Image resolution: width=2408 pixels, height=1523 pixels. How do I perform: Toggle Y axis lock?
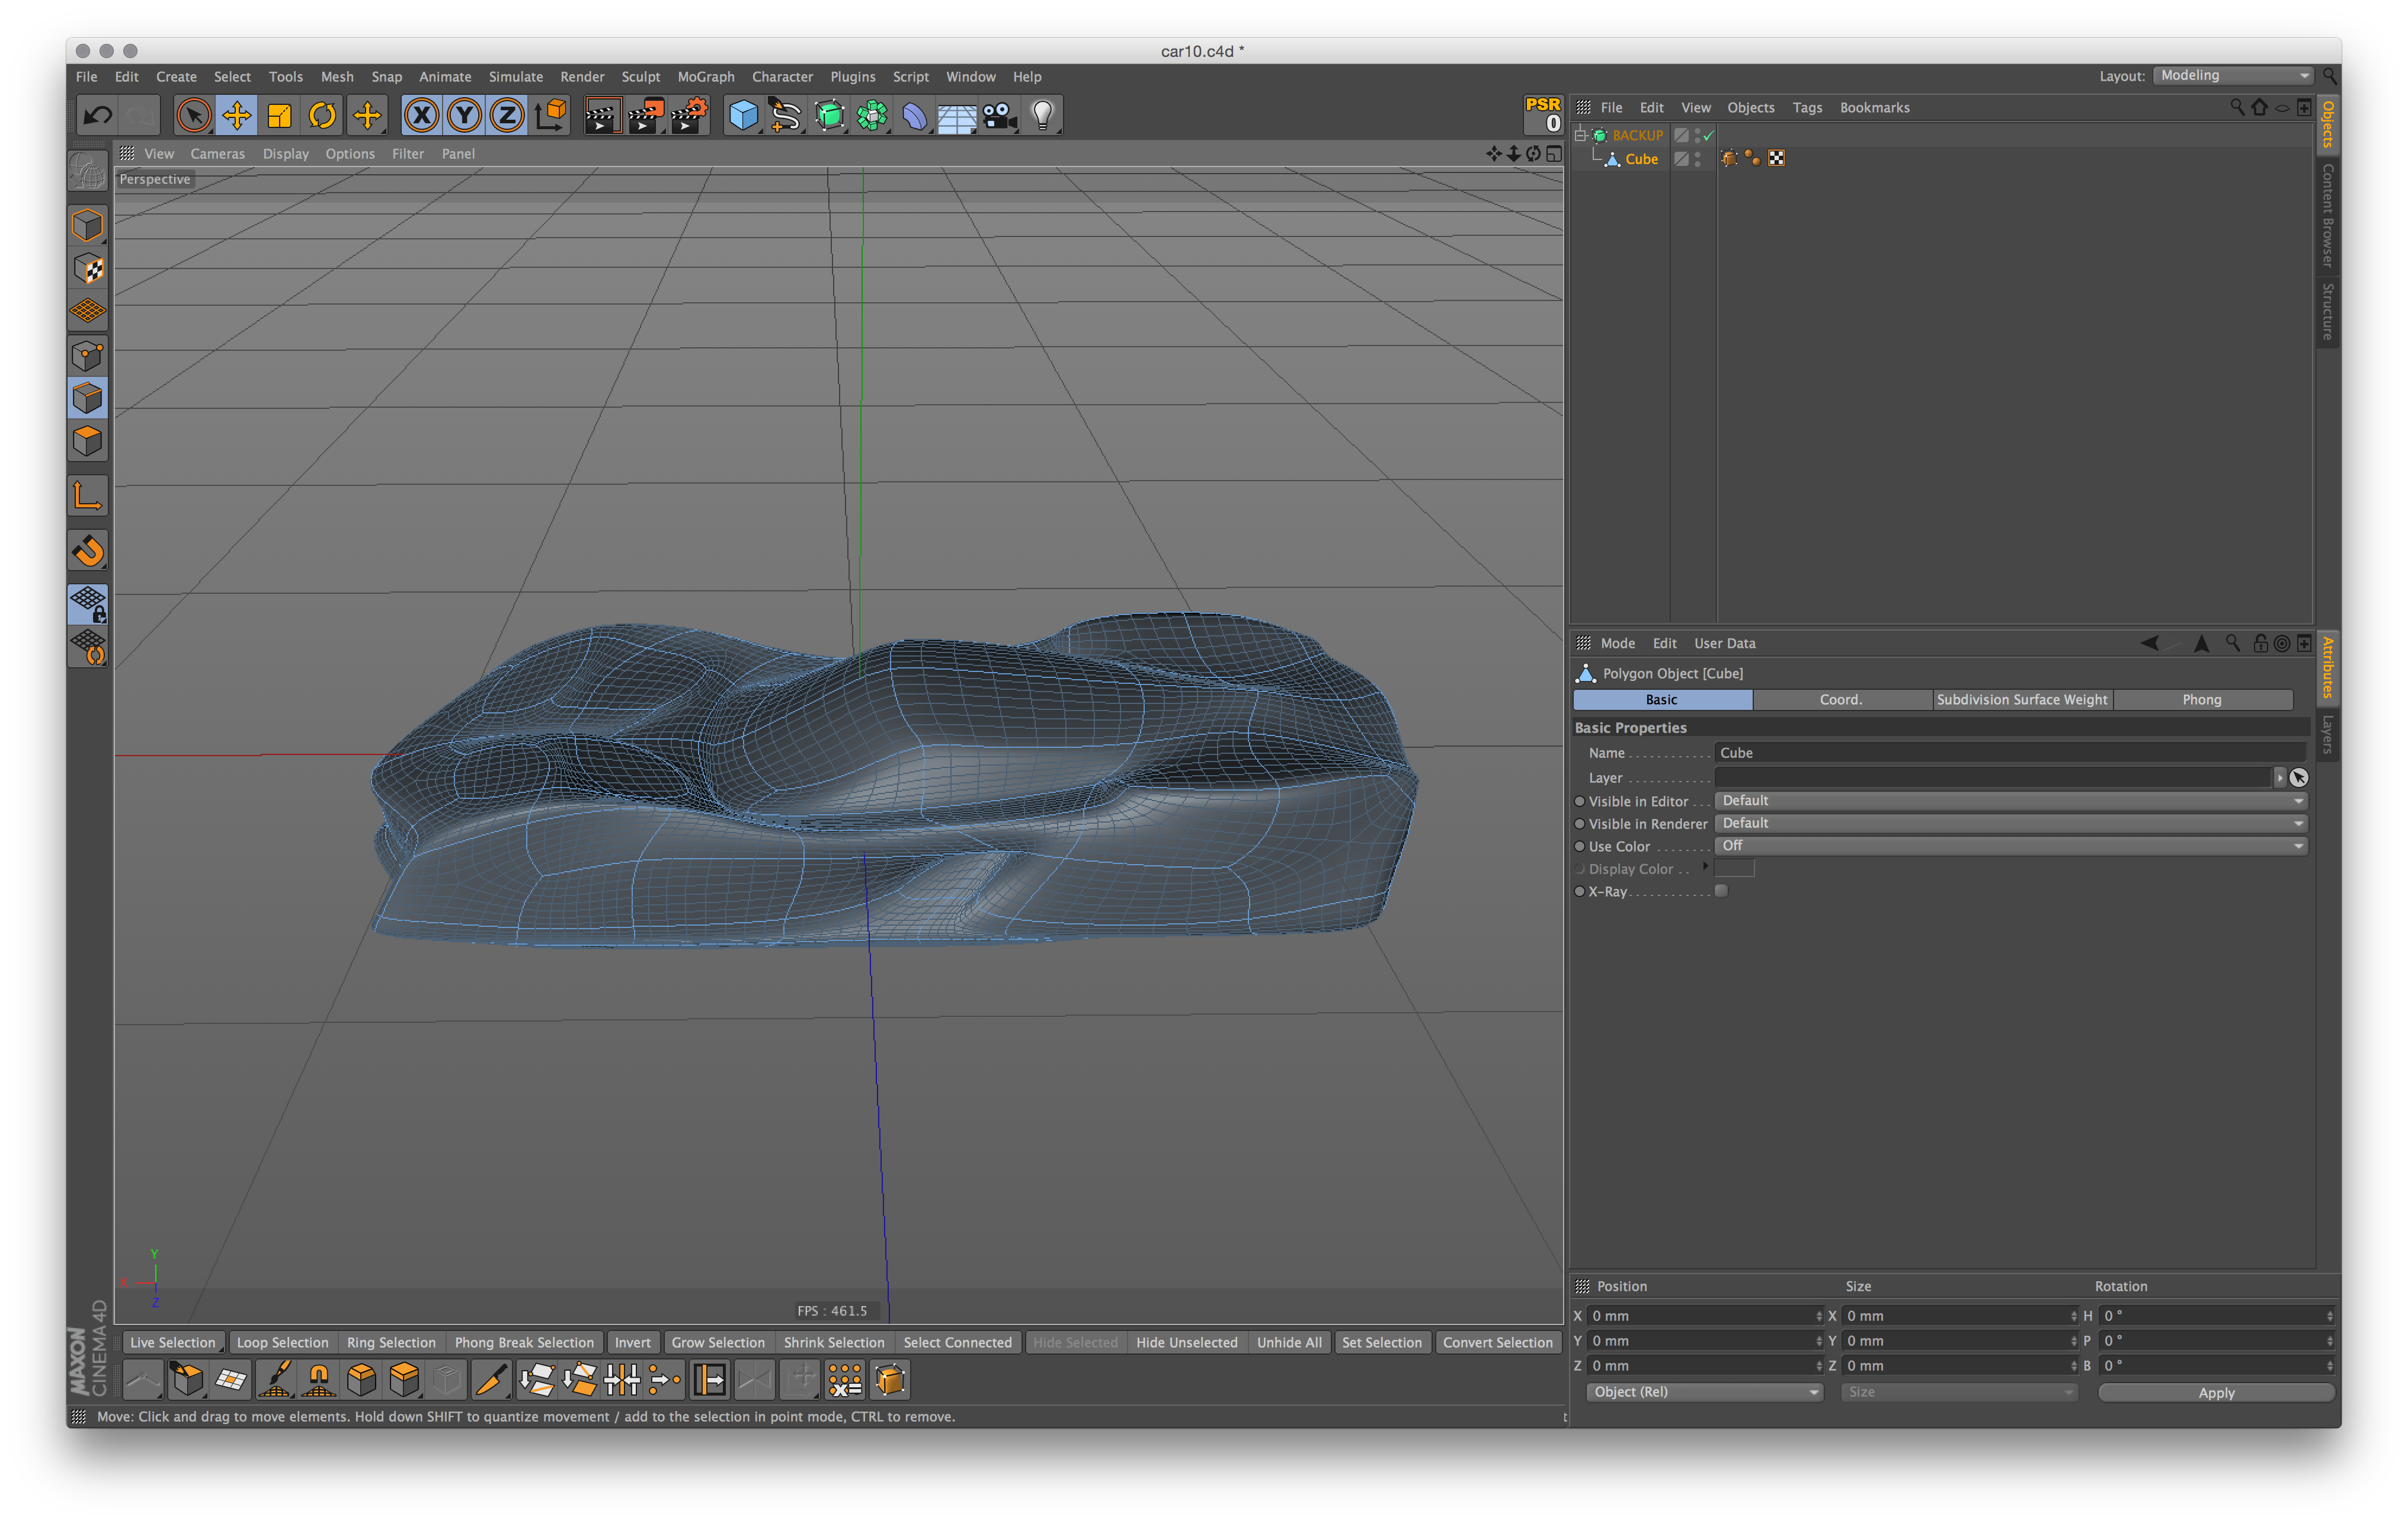pos(464,116)
